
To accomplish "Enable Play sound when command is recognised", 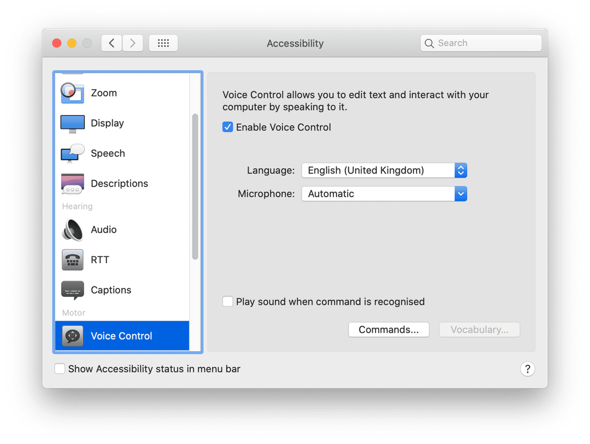I will click(x=228, y=301).
